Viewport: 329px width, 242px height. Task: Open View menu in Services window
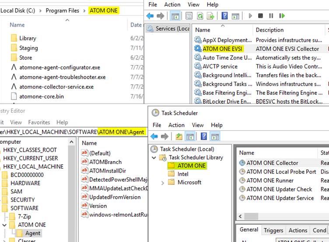coord(193,4)
